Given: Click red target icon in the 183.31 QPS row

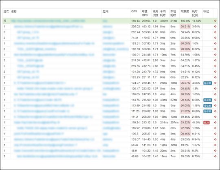Looking at the screenshot, I should 215,43.
